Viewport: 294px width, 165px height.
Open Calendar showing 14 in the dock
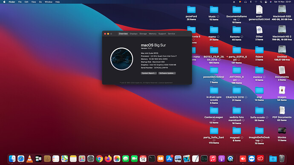point(143,159)
